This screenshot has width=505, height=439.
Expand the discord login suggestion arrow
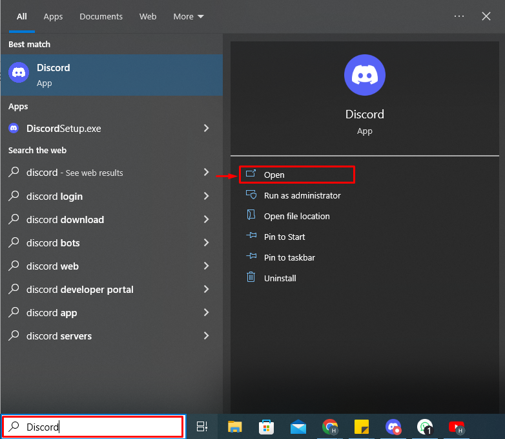[x=207, y=196]
